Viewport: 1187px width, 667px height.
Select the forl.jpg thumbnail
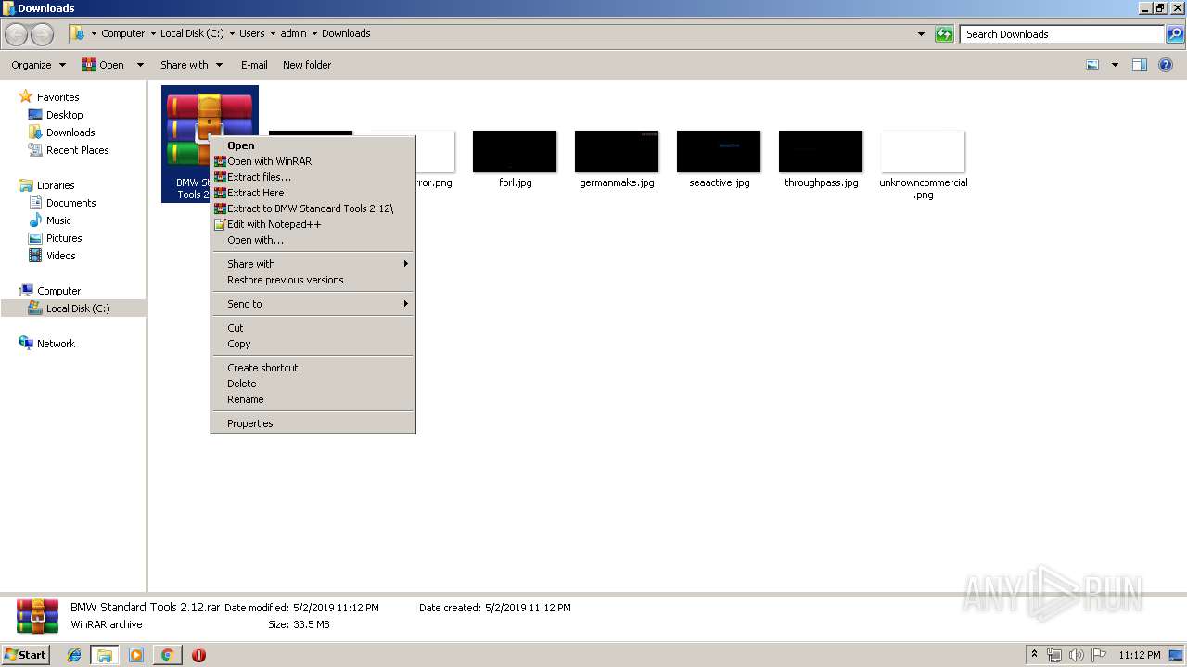tap(515, 151)
